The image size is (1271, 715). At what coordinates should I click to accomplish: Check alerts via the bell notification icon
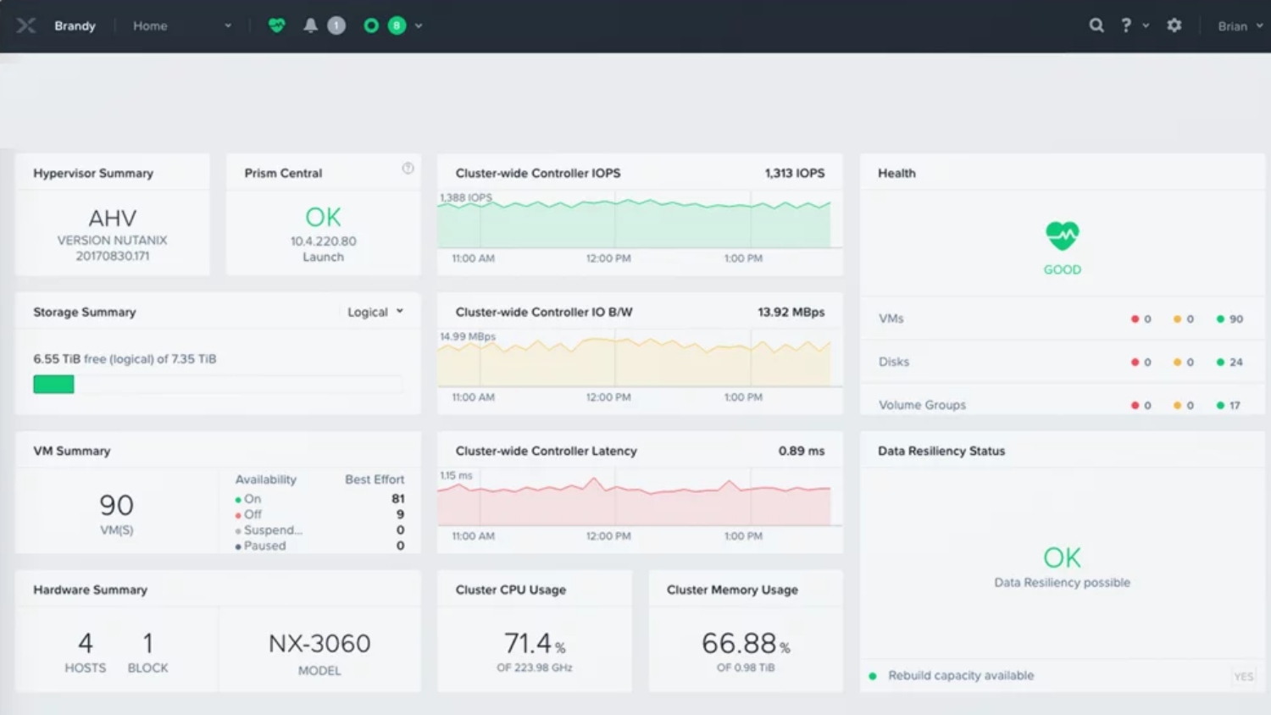312,25
